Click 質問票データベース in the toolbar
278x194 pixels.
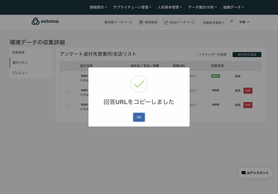click(118, 22)
